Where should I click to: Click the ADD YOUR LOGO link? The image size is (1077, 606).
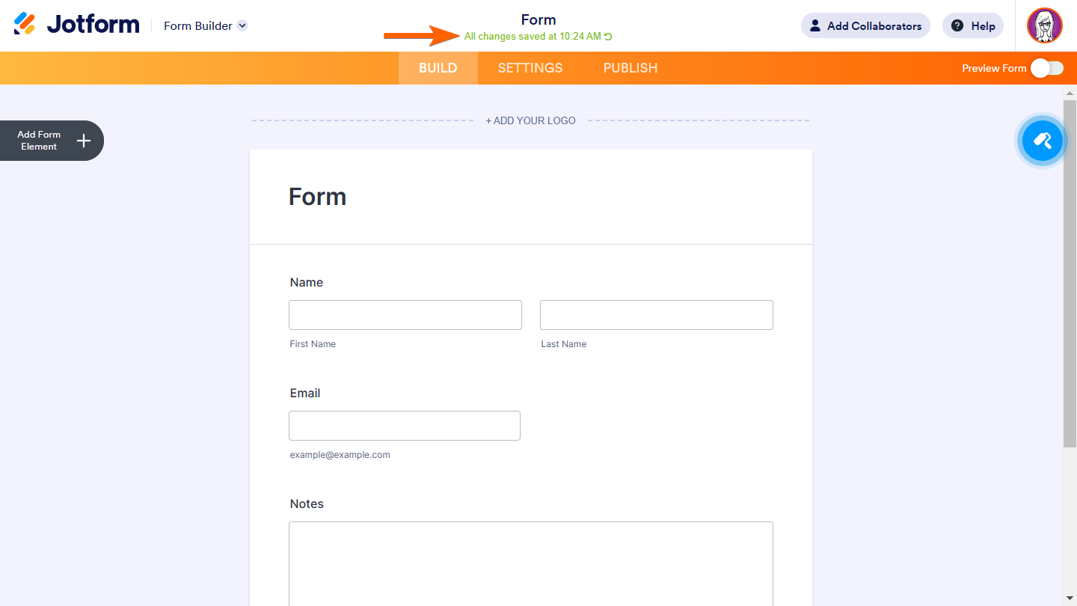pyautogui.click(x=530, y=120)
